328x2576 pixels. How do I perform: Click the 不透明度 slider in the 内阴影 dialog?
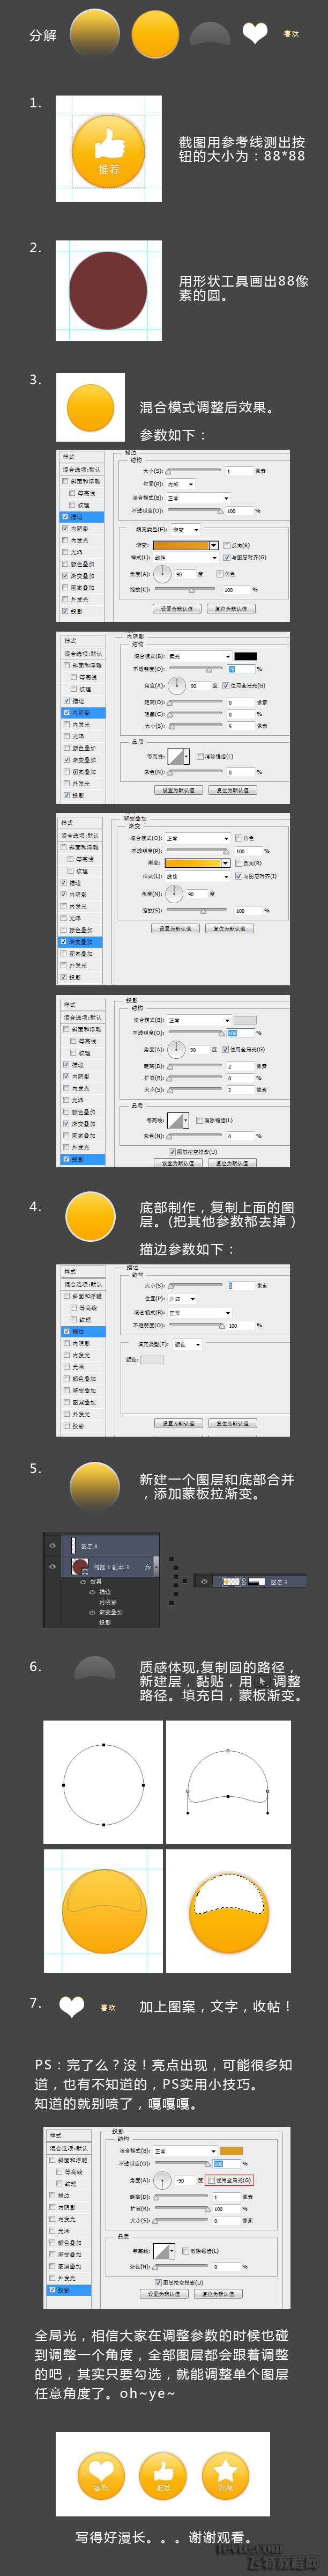click(196, 669)
